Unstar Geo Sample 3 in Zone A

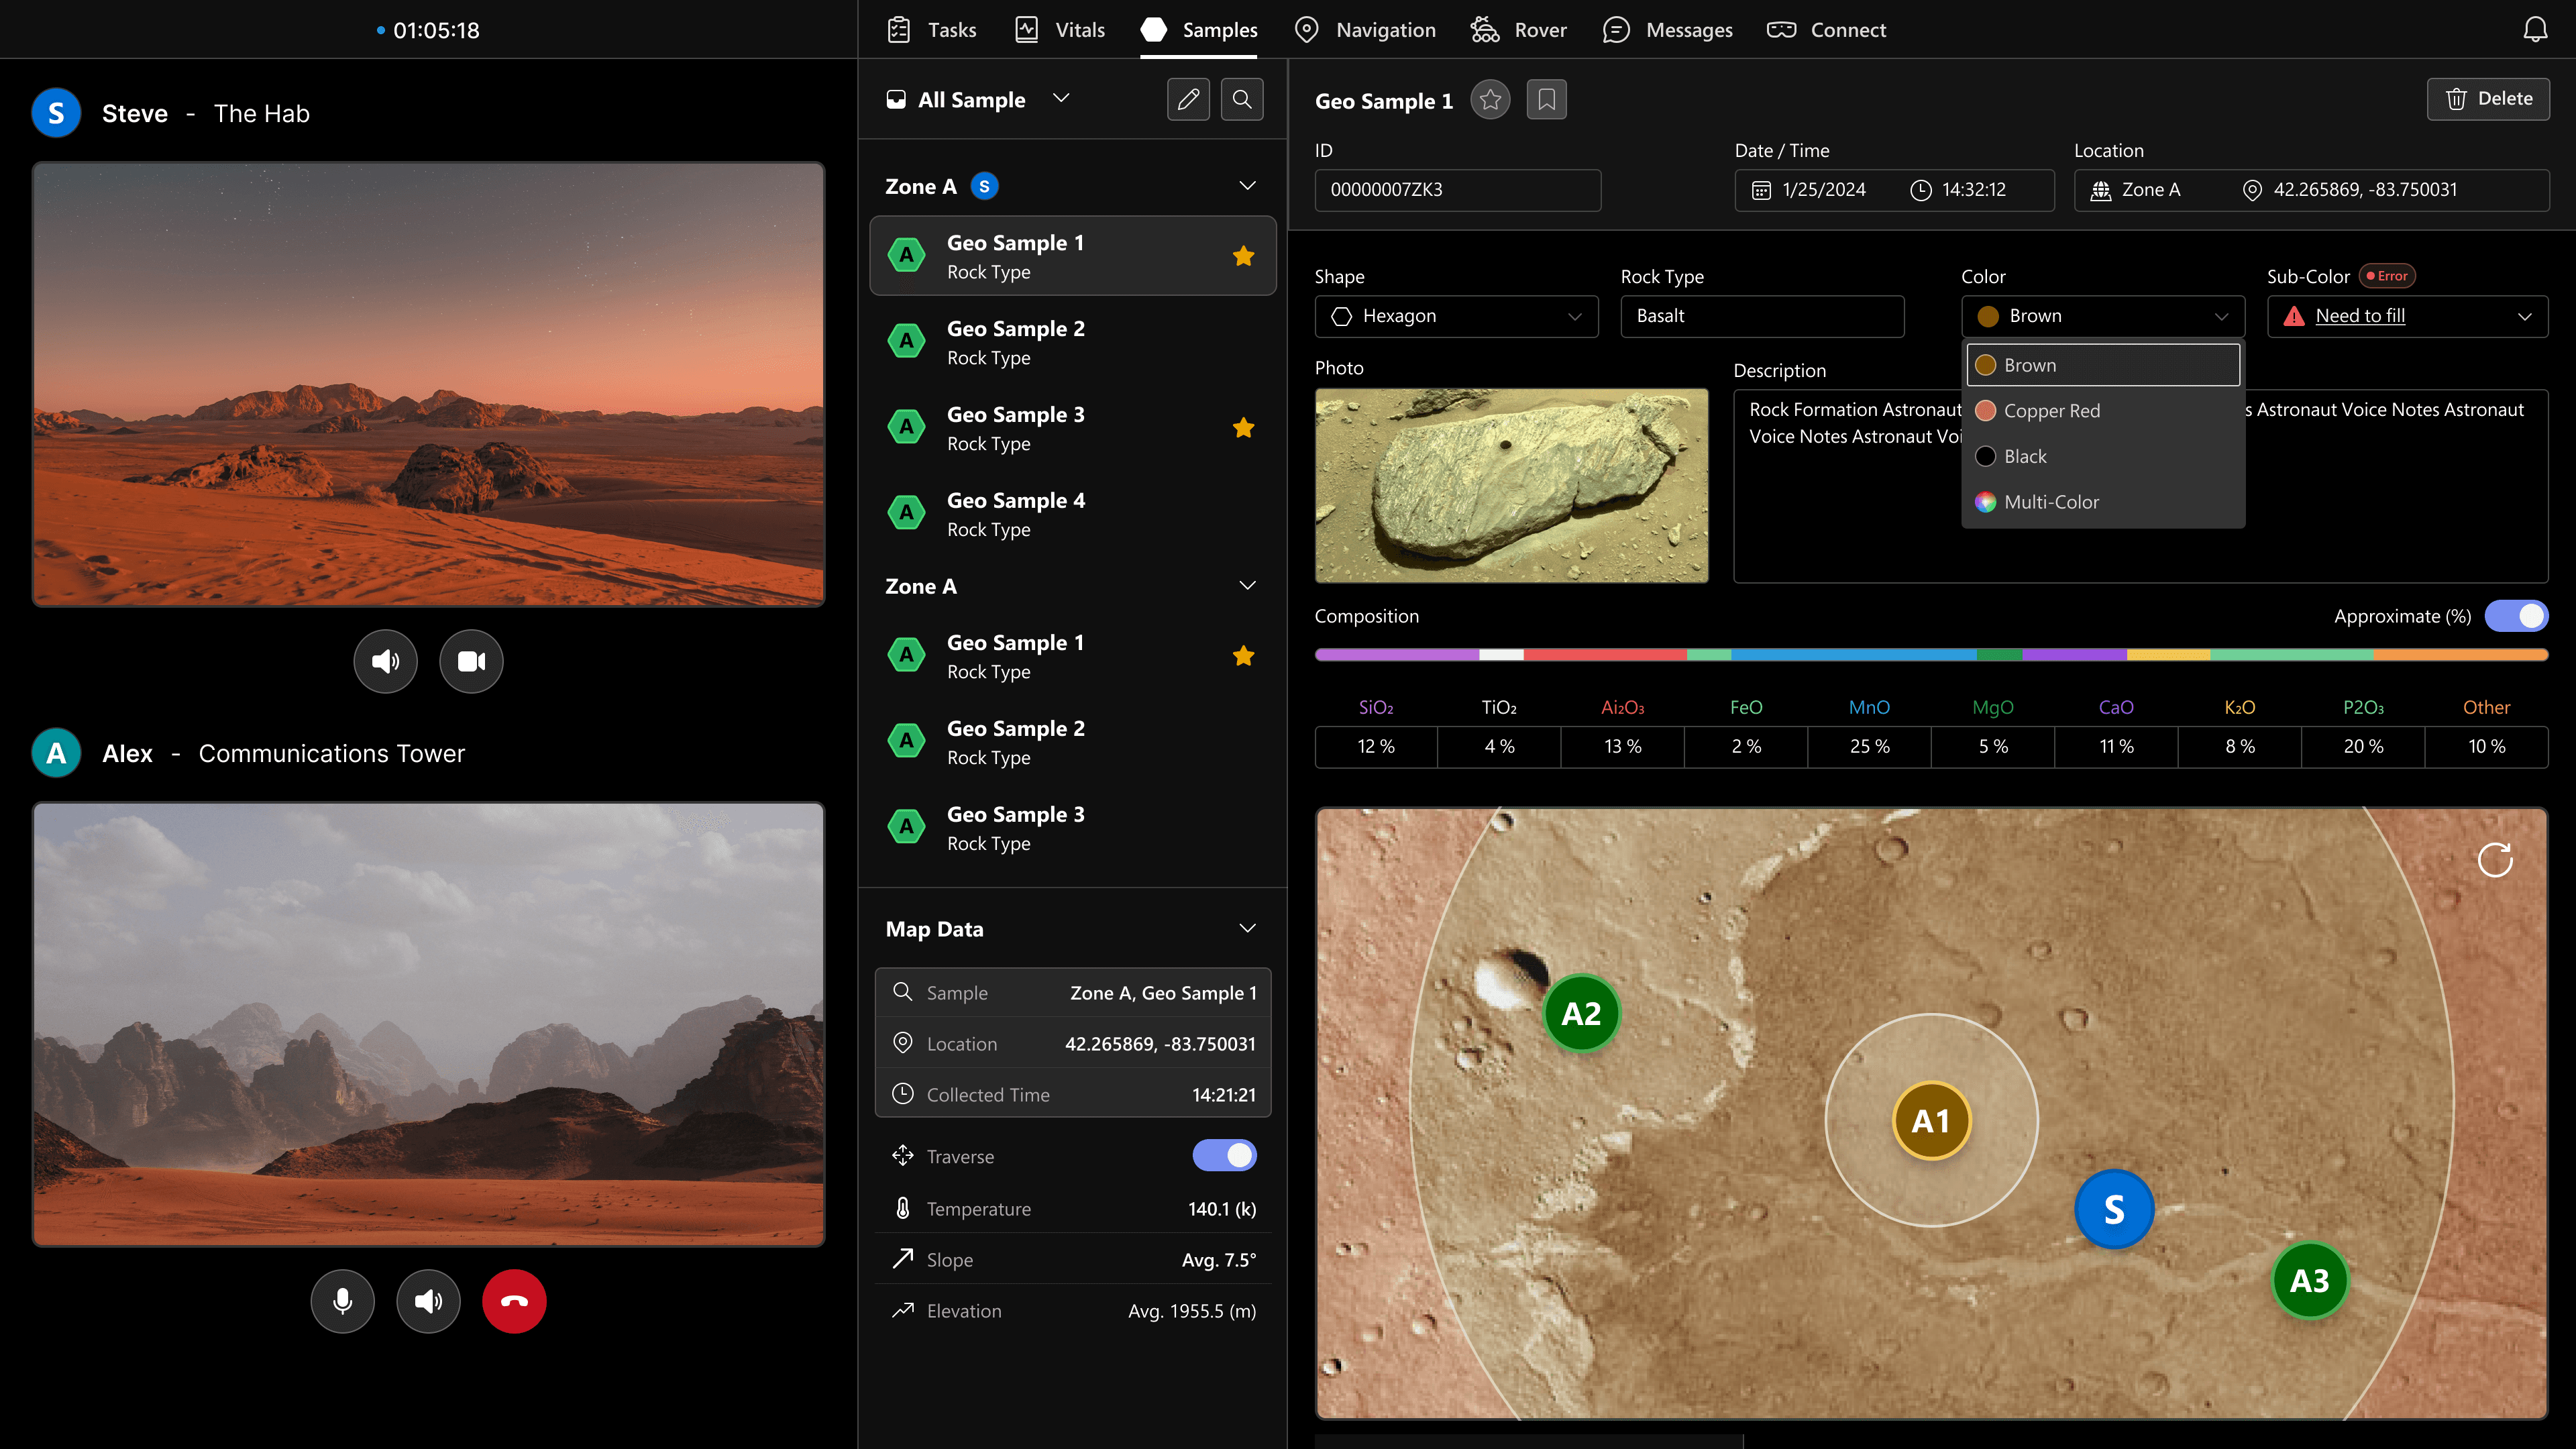[1243, 428]
